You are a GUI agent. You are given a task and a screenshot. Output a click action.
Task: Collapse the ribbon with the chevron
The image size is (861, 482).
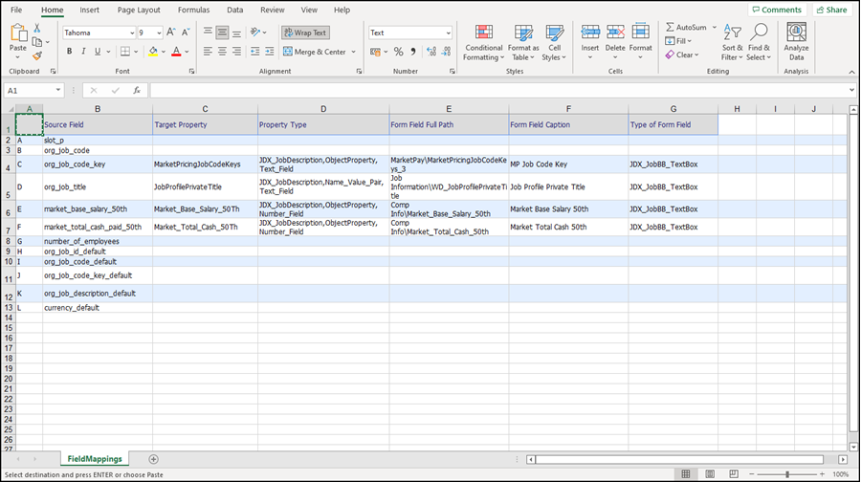coord(851,72)
